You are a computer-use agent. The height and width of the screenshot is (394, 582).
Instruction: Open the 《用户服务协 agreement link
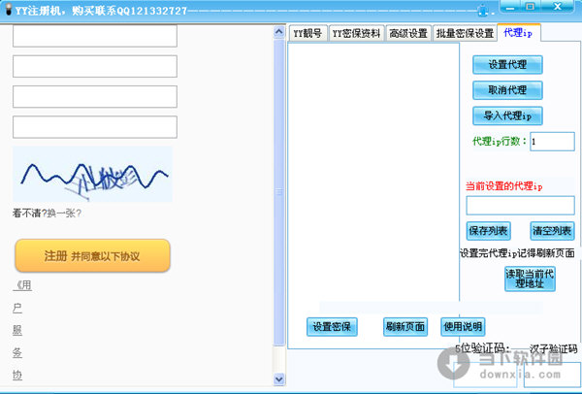22,330
